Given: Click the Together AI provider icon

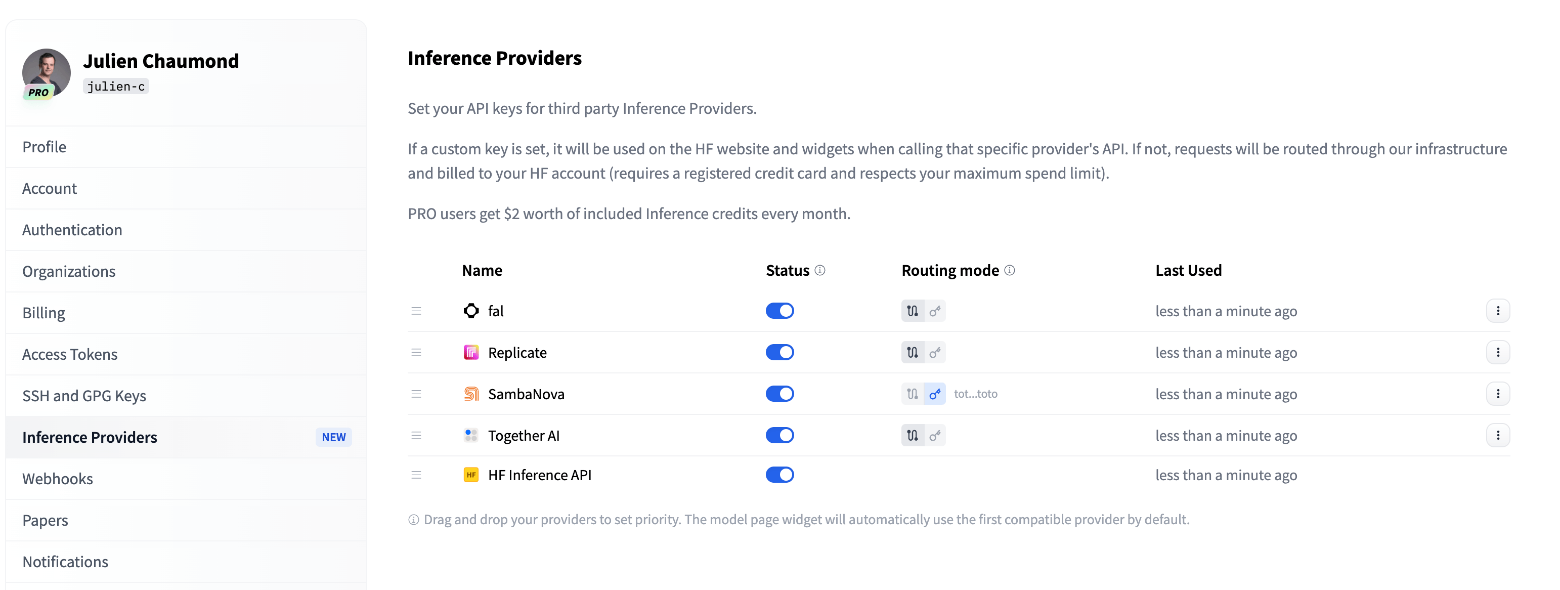Looking at the screenshot, I should 470,434.
